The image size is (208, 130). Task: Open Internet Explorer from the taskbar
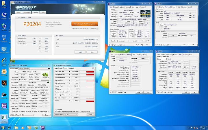click(x=10, y=128)
